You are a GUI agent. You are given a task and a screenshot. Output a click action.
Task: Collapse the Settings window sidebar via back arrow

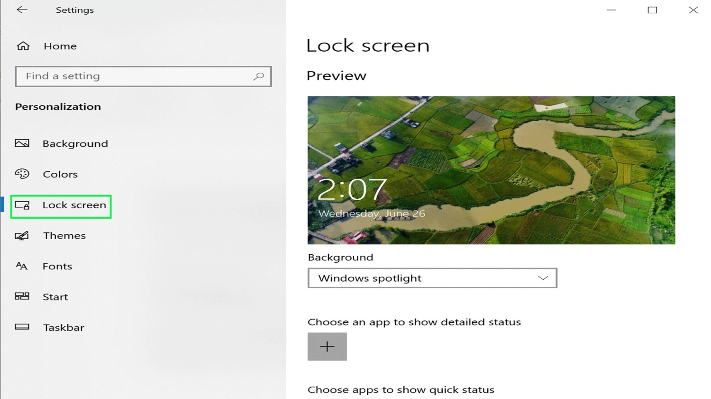tap(22, 9)
